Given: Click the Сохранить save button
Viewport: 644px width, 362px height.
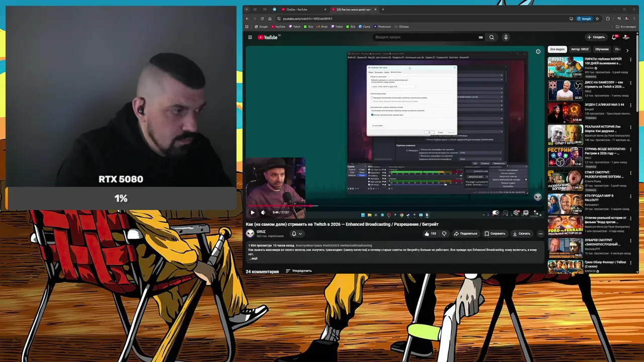Looking at the screenshot, I should coord(495,233).
